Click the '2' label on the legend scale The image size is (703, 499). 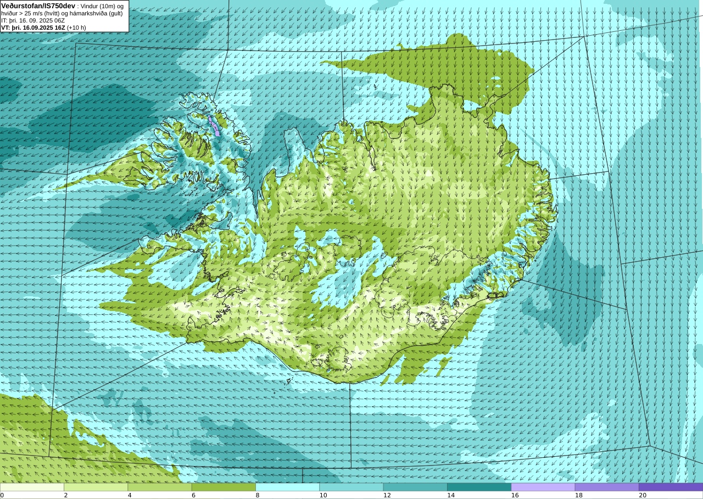[x=65, y=495]
